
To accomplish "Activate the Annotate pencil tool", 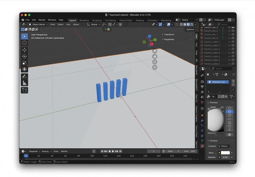I will [24, 77].
